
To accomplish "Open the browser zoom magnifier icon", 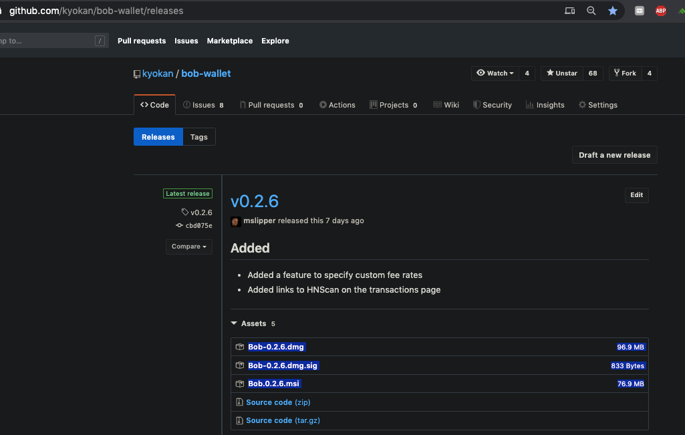I will click(591, 11).
